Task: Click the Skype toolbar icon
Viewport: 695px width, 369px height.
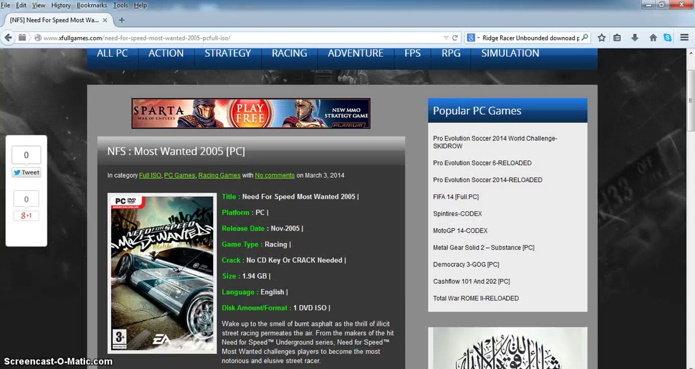Action: tap(668, 38)
